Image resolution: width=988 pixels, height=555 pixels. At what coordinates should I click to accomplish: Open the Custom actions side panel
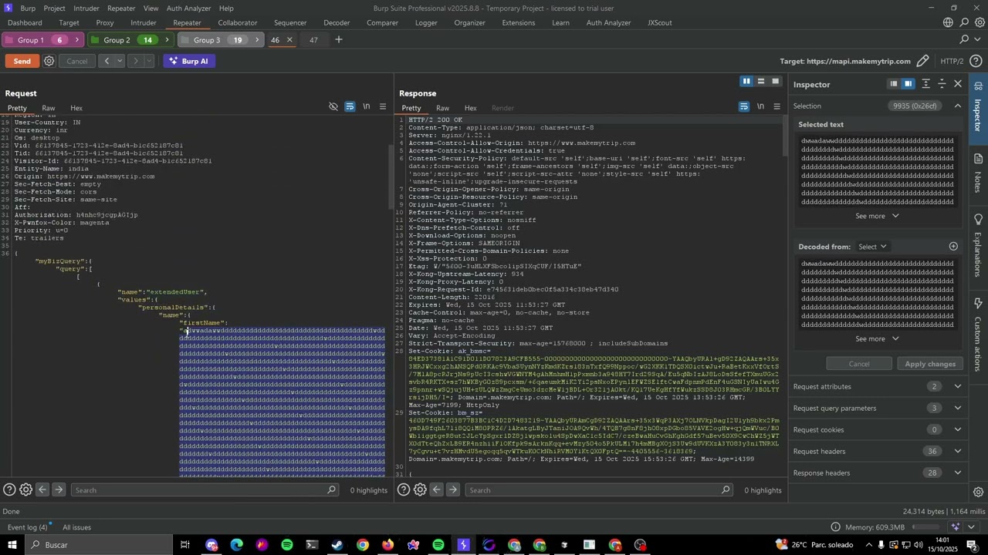[x=978, y=336]
